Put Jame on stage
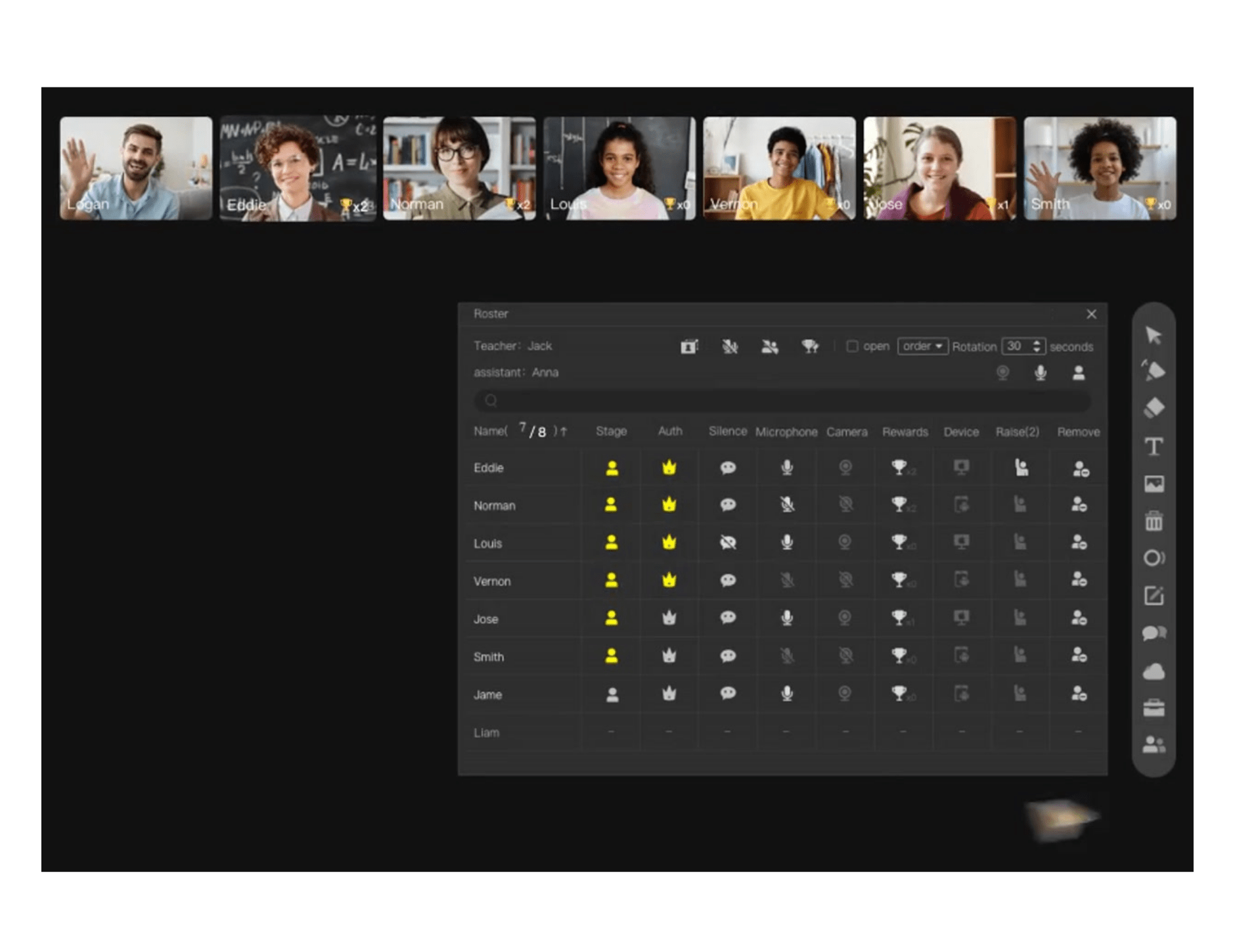Screen dimensions: 1235x946 tap(612, 694)
